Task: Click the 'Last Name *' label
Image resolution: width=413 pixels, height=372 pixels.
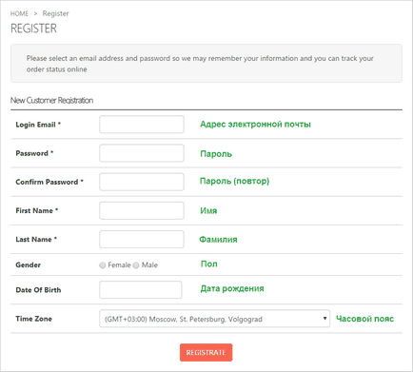Action: coord(36,240)
